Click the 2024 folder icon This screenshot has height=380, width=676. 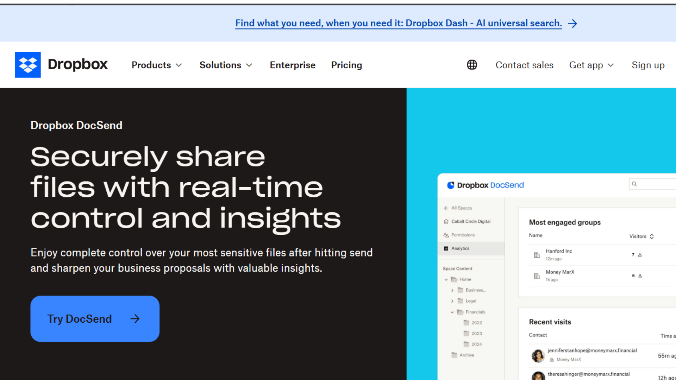(467, 344)
